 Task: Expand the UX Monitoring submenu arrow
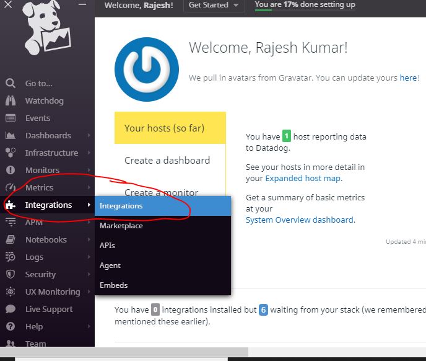click(x=89, y=292)
